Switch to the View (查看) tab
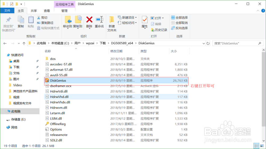The width and height of the screenshot is (266, 149). pos(47,11)
